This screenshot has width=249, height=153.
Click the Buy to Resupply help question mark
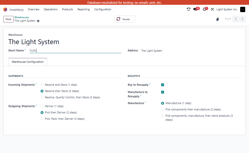(x=150, y=84)
